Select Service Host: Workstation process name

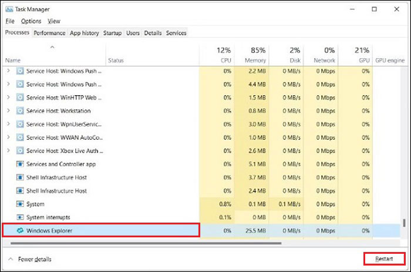pos(59,111)
